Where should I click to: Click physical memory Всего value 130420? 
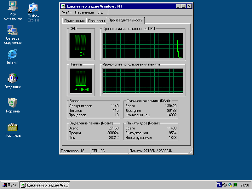(171, 106)
